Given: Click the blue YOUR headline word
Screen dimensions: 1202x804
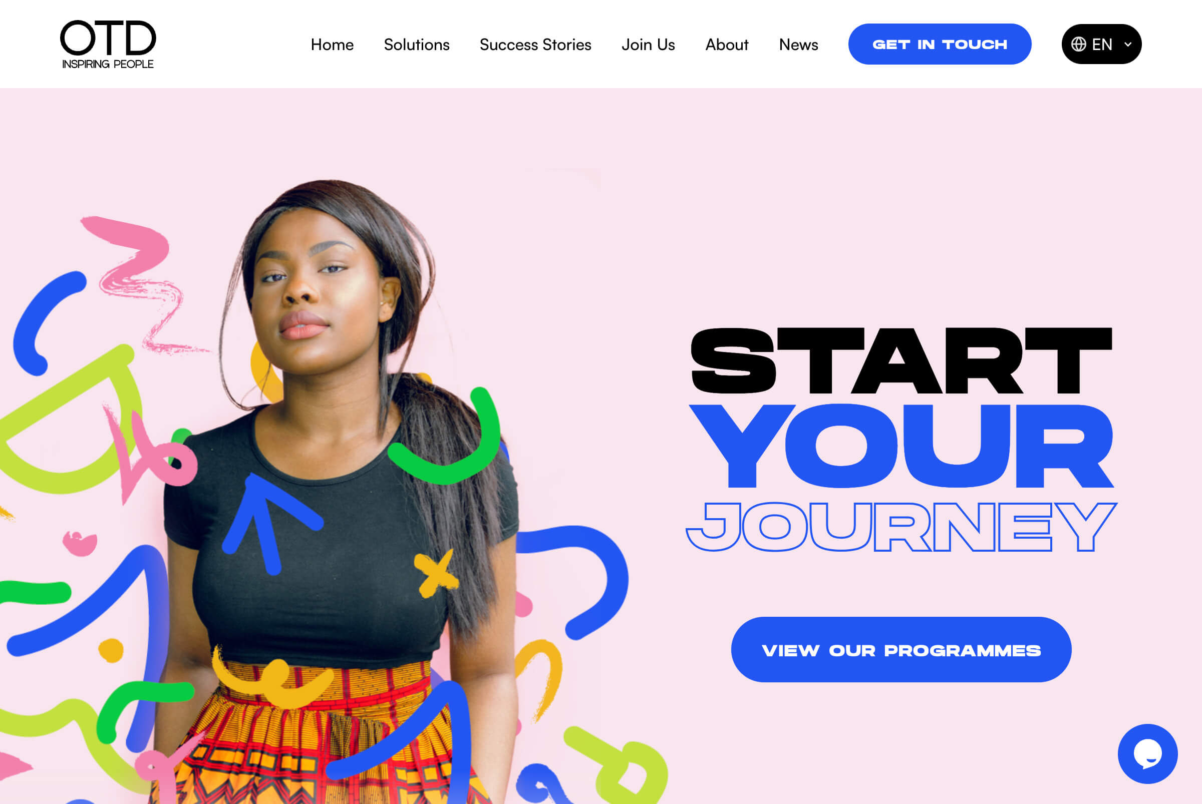Looking at the screenshot, I should 901,446.
